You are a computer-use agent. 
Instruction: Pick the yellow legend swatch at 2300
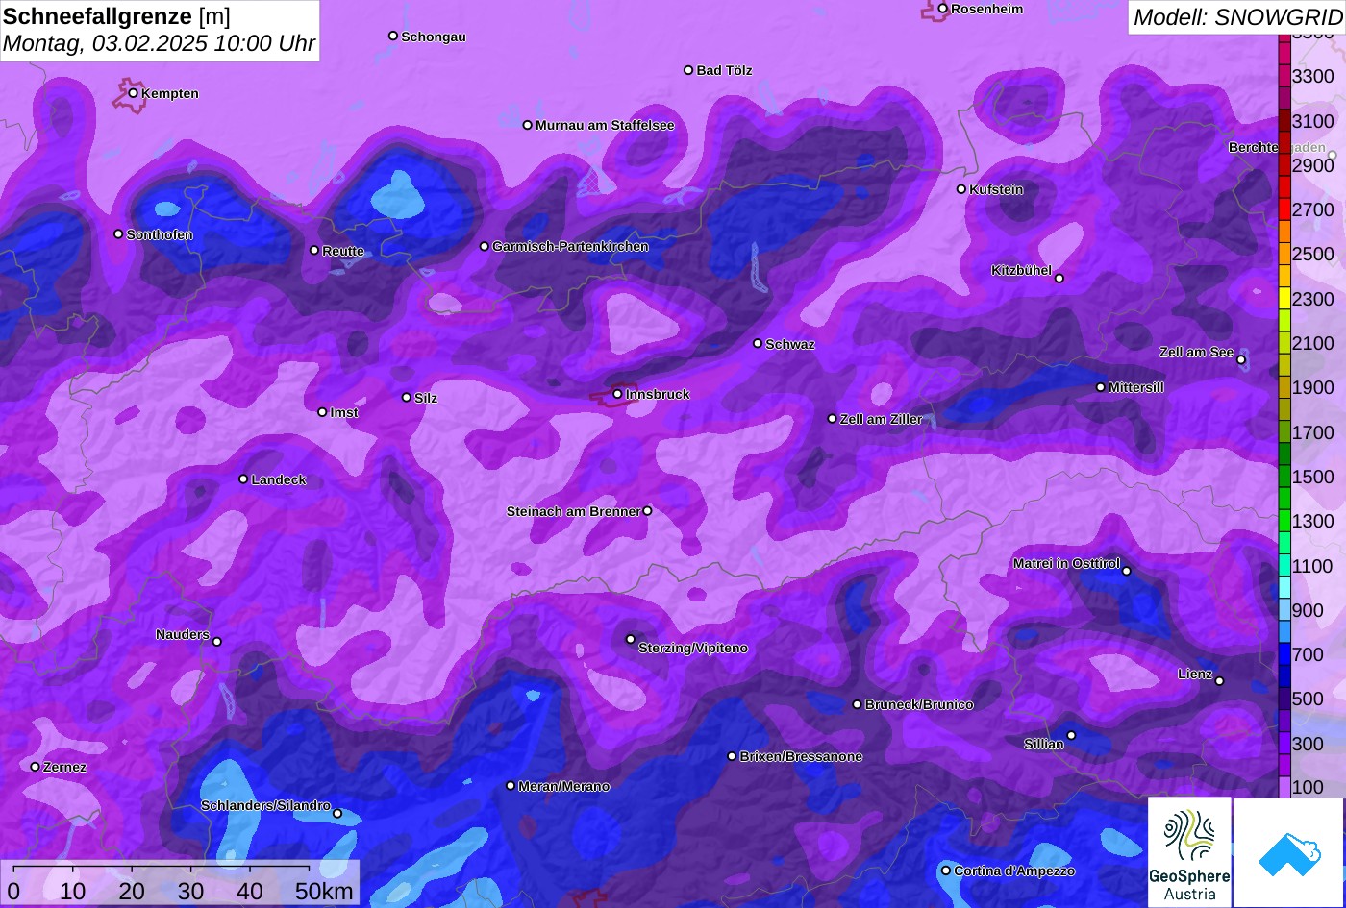click(1284, 299)
